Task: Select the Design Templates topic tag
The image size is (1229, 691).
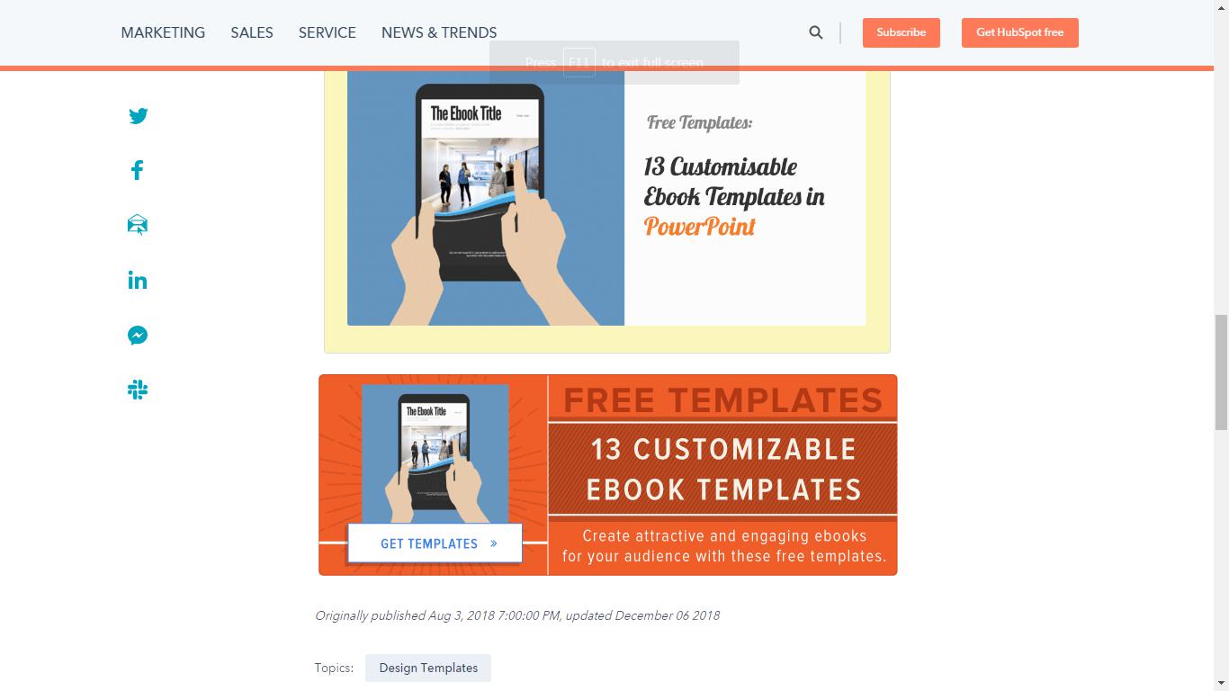Action: (x=428, y=668)
